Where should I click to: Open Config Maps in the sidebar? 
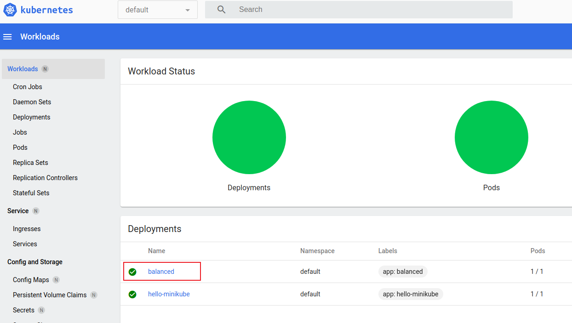pos(31,280)
